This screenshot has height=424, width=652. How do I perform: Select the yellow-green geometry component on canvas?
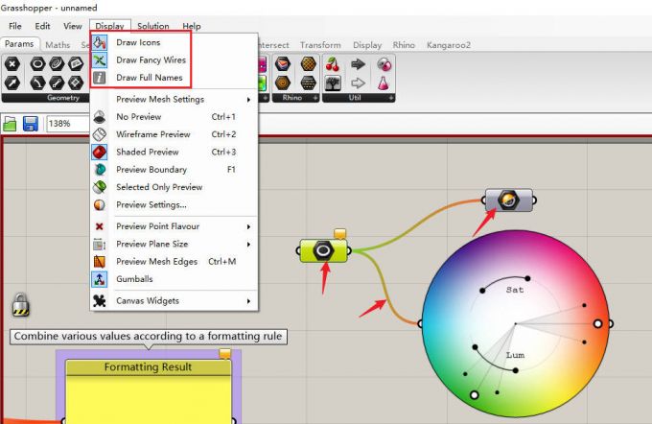pyautogui.click(x=324, y=250)
